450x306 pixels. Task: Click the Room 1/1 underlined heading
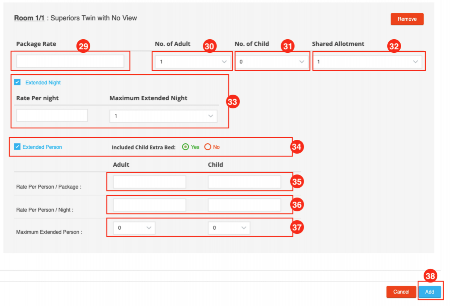(29, 18)
